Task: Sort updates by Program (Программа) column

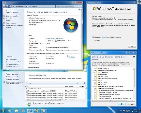Action: [71, 86]
